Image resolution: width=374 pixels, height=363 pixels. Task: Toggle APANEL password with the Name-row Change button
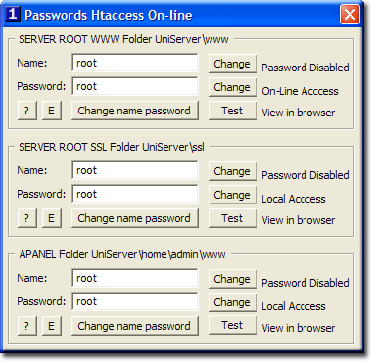pyautogui.click(x=233, y=279)
